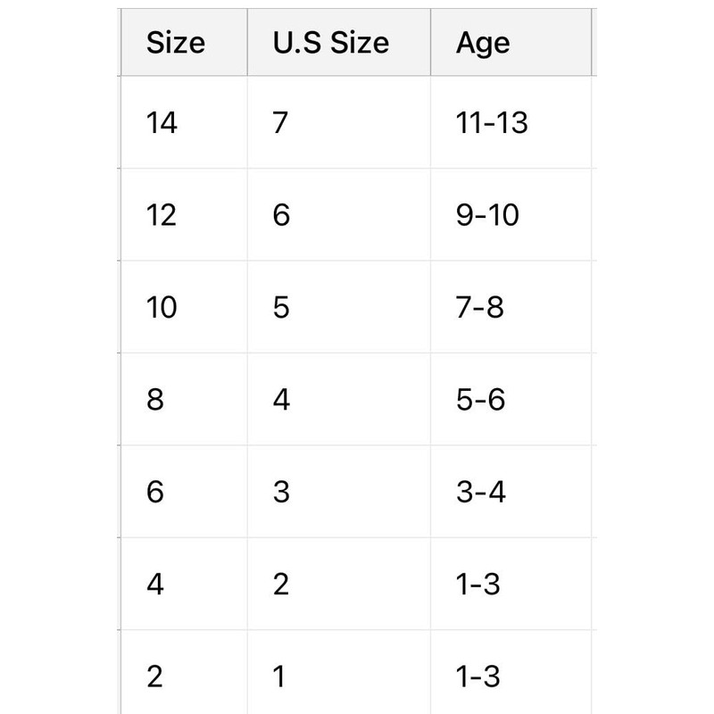Select the U.S Size 3 cell
Image resolution: width=714 pixels, height=714 pixels.
click(281, 492)
